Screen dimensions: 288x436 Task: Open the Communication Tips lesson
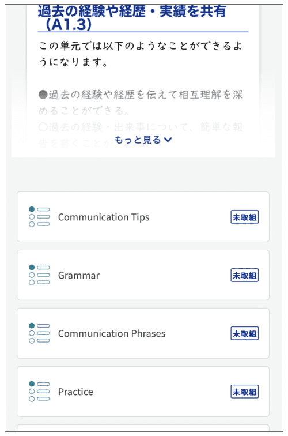(143, 217)
